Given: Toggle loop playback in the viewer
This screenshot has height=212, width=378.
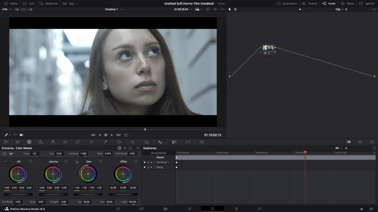Looking at the screenshot, I should click(126, 135).
